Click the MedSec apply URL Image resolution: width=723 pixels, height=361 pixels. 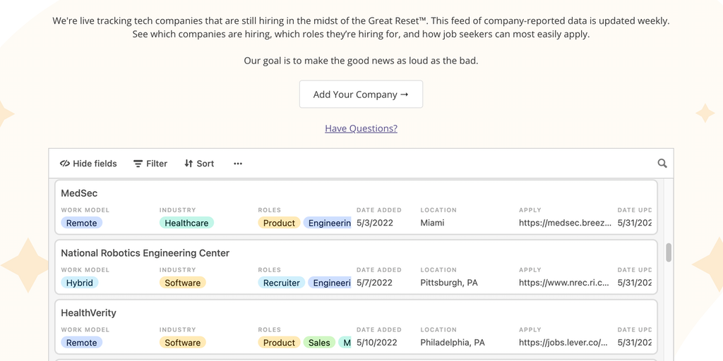pos(565,223)
